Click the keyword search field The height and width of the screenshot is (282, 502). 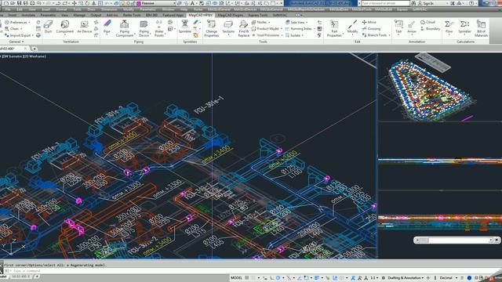coord(385,3)
